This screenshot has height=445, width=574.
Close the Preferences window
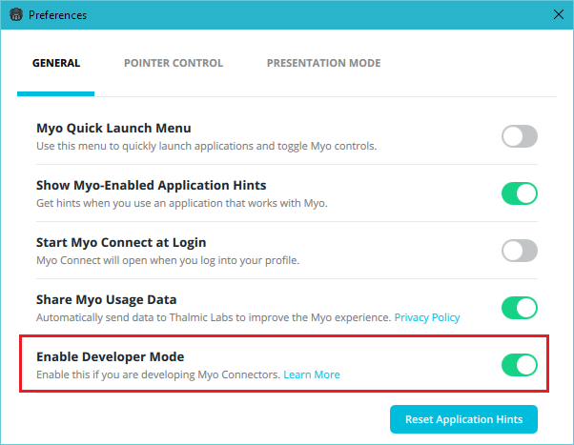558,14
